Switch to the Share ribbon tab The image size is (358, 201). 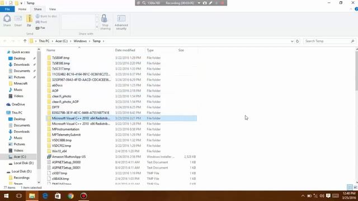pos(37,9)
